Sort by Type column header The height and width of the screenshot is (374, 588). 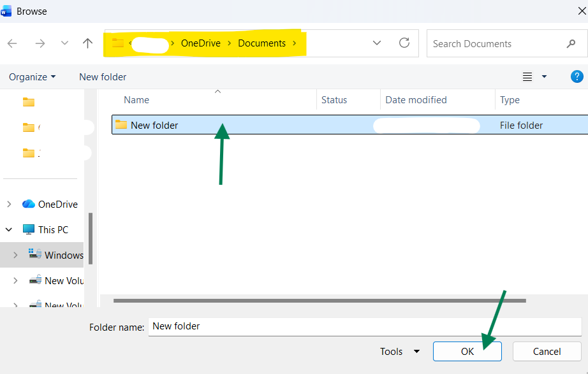510,100
